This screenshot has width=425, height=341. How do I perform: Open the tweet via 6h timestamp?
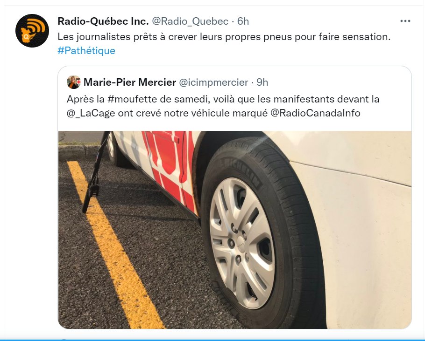[x=243, y=21]
